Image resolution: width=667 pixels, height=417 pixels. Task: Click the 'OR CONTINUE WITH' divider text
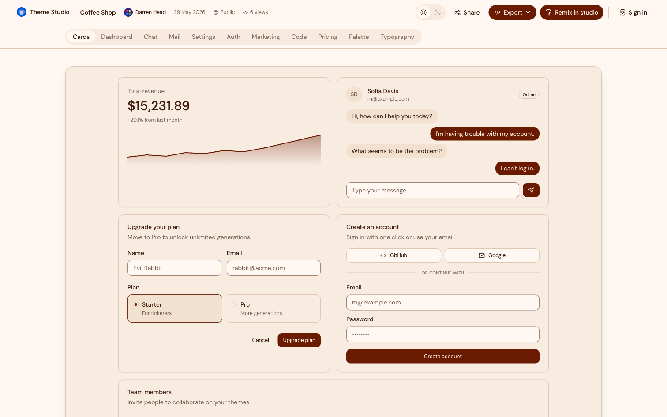[x=443, y=273]
